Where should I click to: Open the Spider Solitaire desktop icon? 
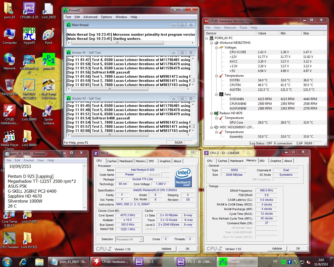[x=49, y=115]
